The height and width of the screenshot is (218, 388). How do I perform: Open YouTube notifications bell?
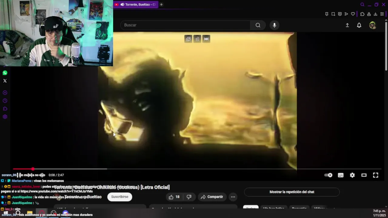point(359,25)
